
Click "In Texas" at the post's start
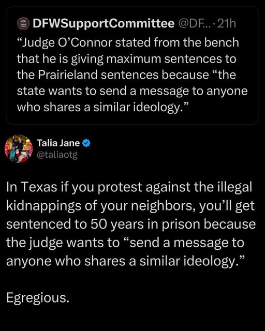pos(32,187)
